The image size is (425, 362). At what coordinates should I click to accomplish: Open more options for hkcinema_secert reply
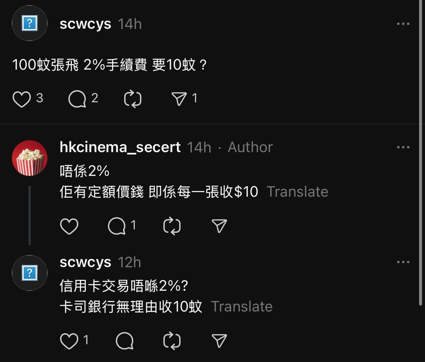click(403, 147)
